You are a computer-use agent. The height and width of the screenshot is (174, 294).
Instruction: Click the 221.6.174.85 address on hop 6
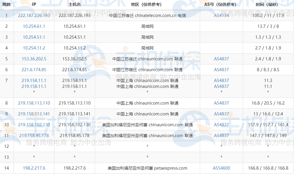coord(34,70)
